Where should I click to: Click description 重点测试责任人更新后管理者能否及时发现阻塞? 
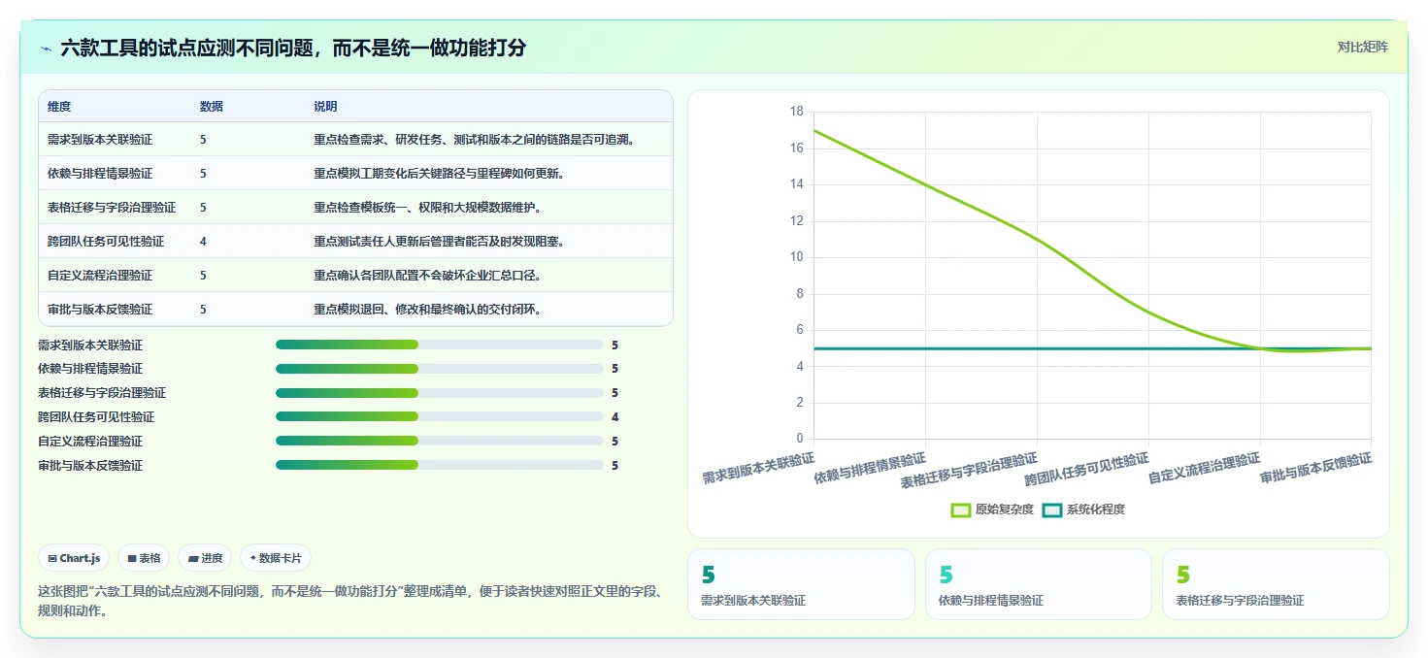click(x=439, y=242)
